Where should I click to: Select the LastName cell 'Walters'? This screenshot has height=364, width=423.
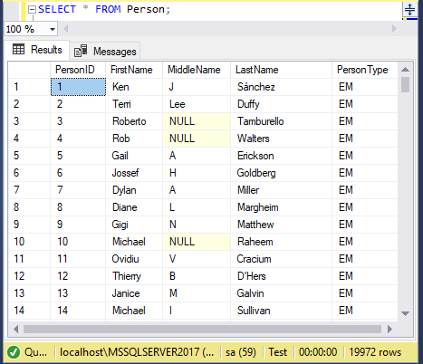tap(281, 139)
